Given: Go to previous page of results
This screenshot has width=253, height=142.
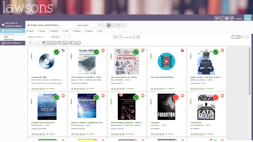Looking at the screenshot, I should pyautogui.click(x=120, y=37).
